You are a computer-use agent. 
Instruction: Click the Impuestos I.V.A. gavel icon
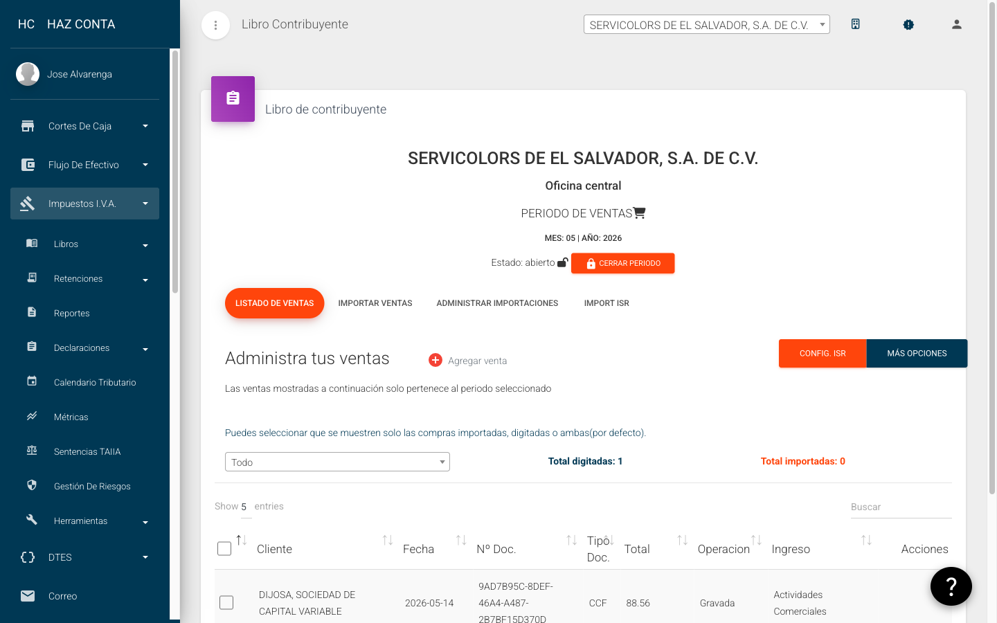tap(28, 204)
